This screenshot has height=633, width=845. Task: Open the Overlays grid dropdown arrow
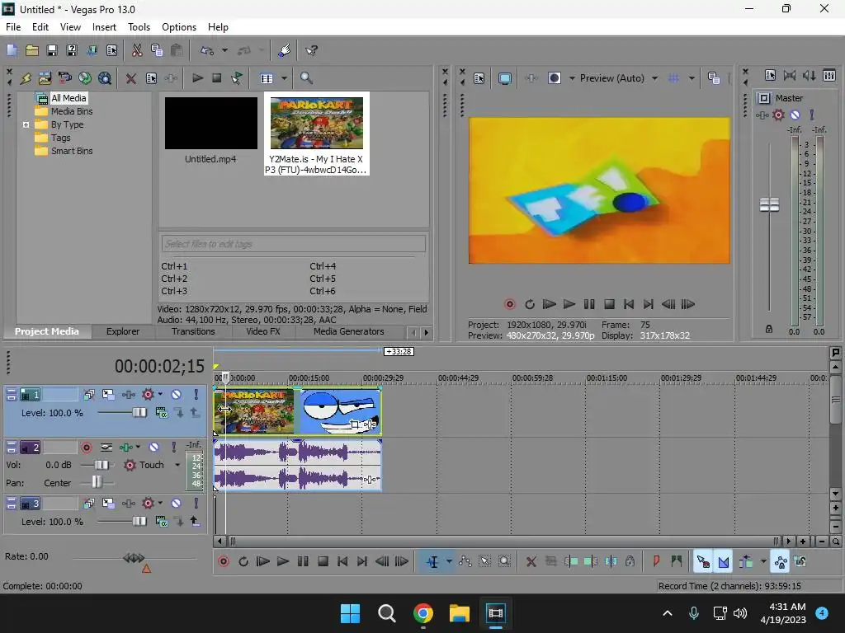pyautogui.click(x=692, y=78)
